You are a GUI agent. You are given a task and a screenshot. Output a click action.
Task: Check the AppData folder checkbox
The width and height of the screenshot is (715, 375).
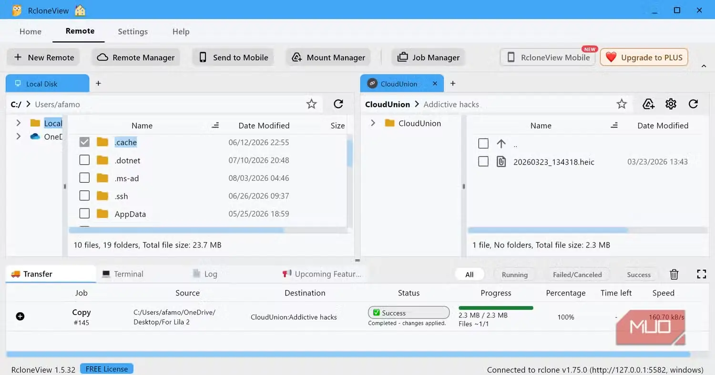click(x=84, y=214)
